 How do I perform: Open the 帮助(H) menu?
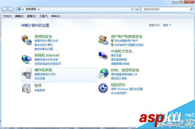56,16
